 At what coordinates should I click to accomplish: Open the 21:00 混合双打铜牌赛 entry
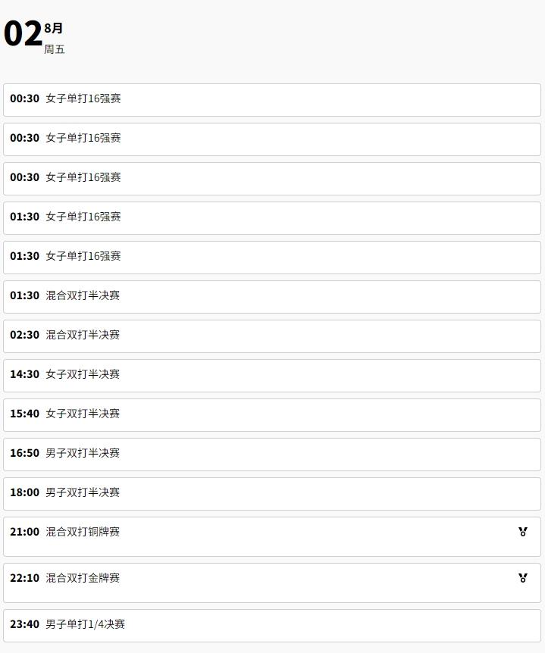[272, 537]
